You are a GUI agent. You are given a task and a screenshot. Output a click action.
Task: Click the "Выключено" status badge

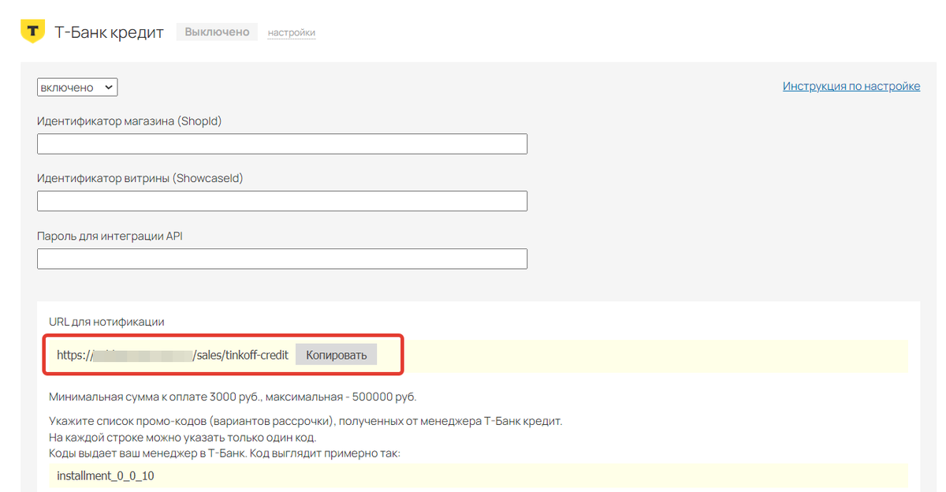pos(217,32)
